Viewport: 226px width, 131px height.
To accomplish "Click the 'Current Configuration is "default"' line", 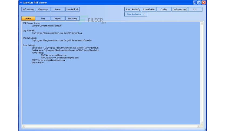I will tap(47, 26).
